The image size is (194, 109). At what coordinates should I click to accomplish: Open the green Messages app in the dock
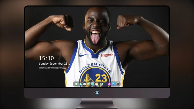pos(76,84)
